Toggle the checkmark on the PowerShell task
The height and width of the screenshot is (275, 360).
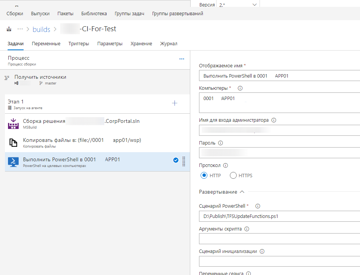pyautogui.click(x=176, y=160)
